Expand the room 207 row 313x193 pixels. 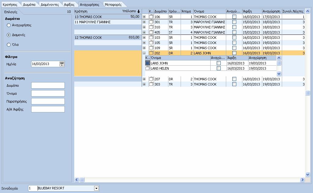coord(144,79)
